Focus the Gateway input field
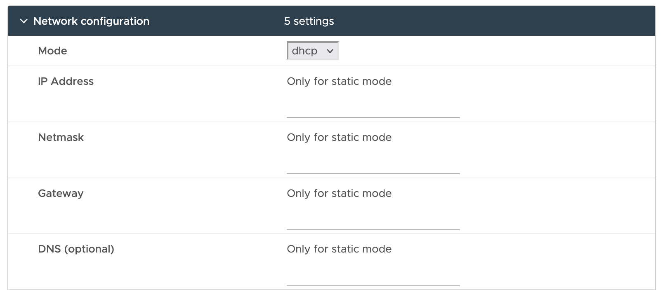This screenshot has width=670, height=290. 373,221
